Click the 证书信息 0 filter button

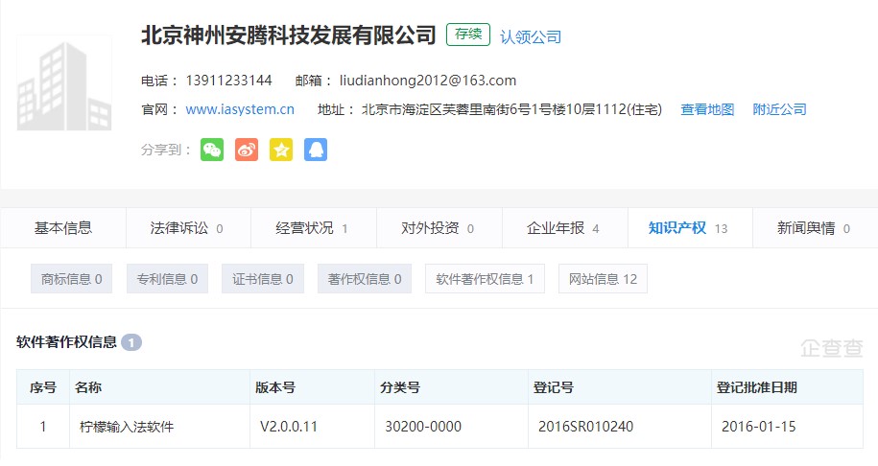click(263, 279)
